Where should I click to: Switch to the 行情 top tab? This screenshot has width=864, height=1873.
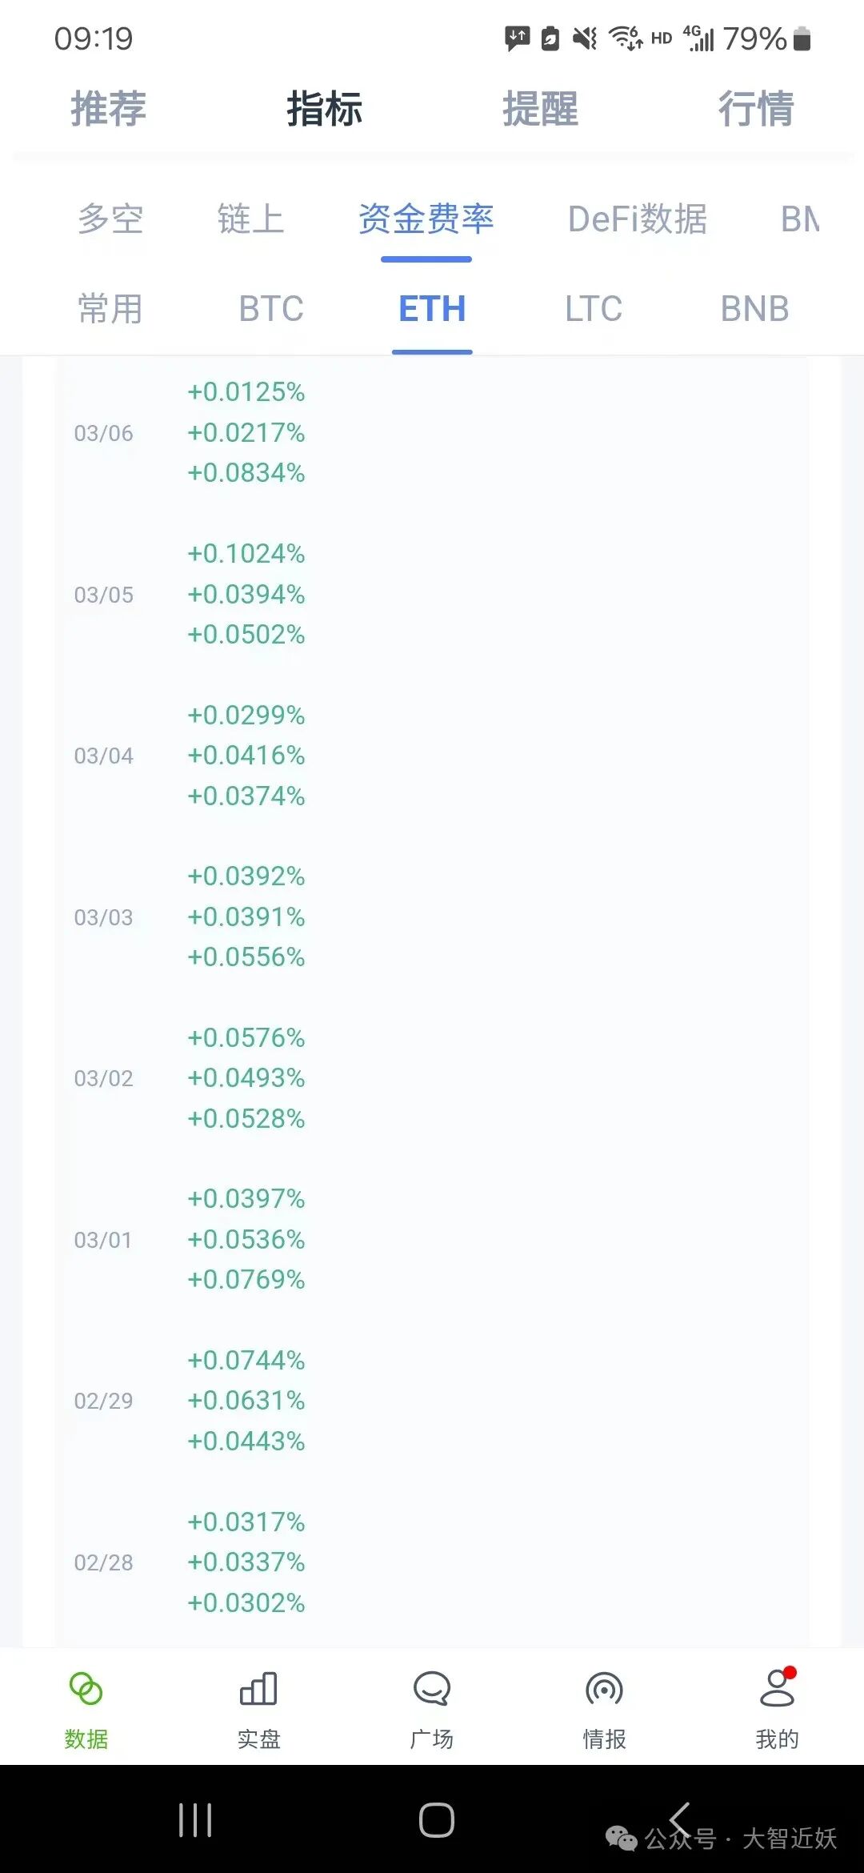[x=756, y=109]
